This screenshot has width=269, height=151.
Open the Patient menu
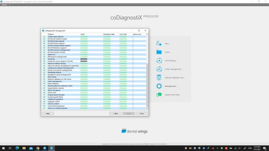pos(4,5)
